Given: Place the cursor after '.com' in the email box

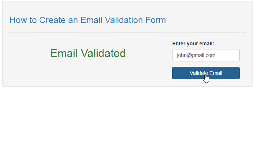Looking at the screenshot, I should [x=216, y=55].
